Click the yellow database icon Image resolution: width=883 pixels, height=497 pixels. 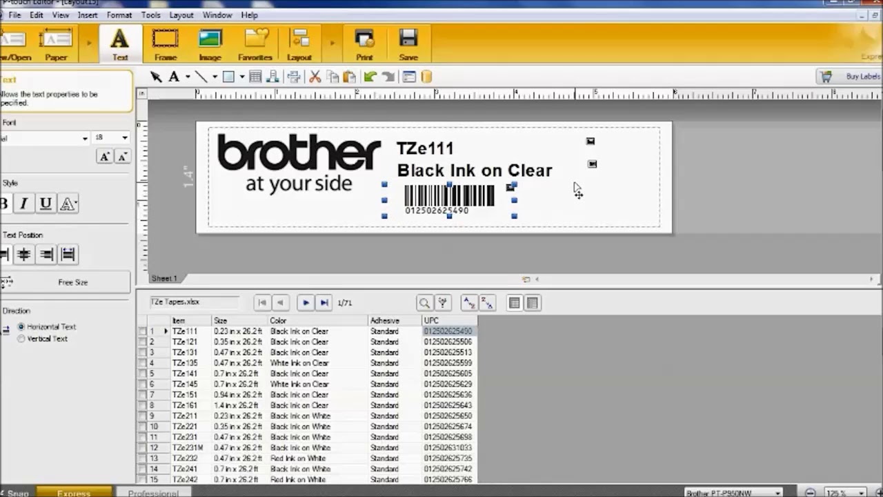pos(426,77)
